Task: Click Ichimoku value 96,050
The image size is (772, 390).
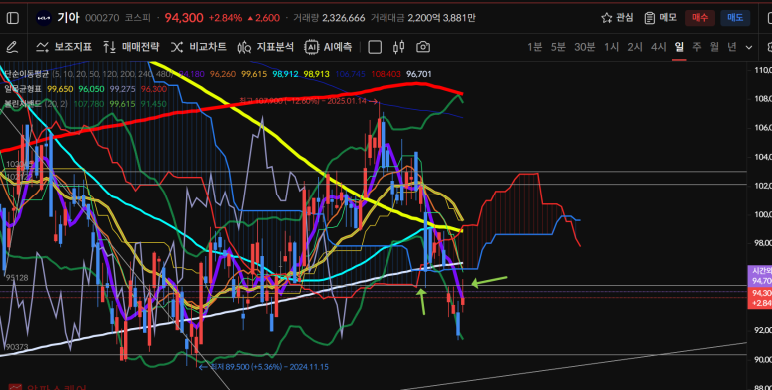Action: tap(92, 89)
